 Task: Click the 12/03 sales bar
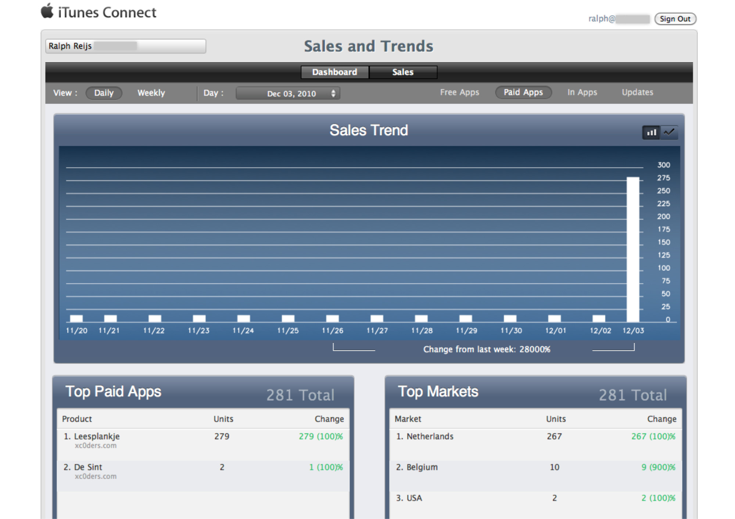(633, 249)
